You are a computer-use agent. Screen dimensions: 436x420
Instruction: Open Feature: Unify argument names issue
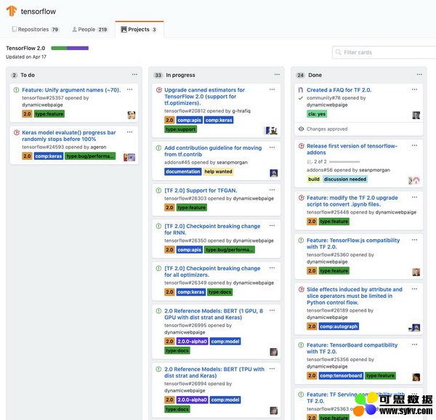[71, 90]
